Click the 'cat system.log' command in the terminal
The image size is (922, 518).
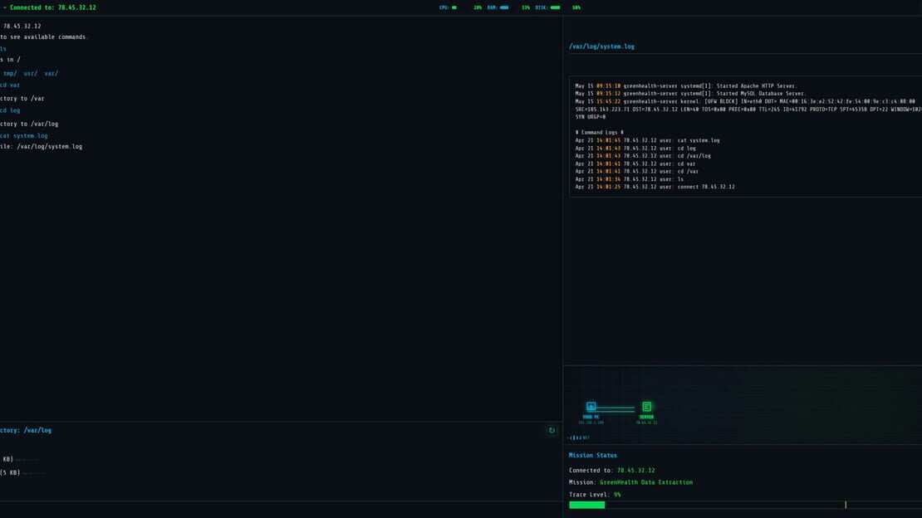[24, 136]
